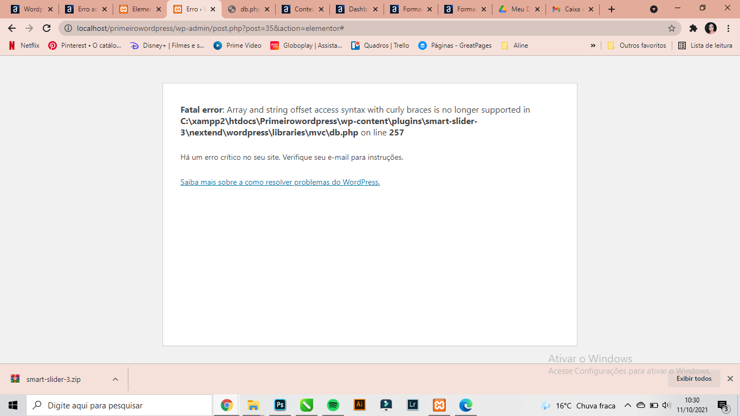Open File Explorer from the taskbar
Viewport: 740px width, 416px height.
253,405
